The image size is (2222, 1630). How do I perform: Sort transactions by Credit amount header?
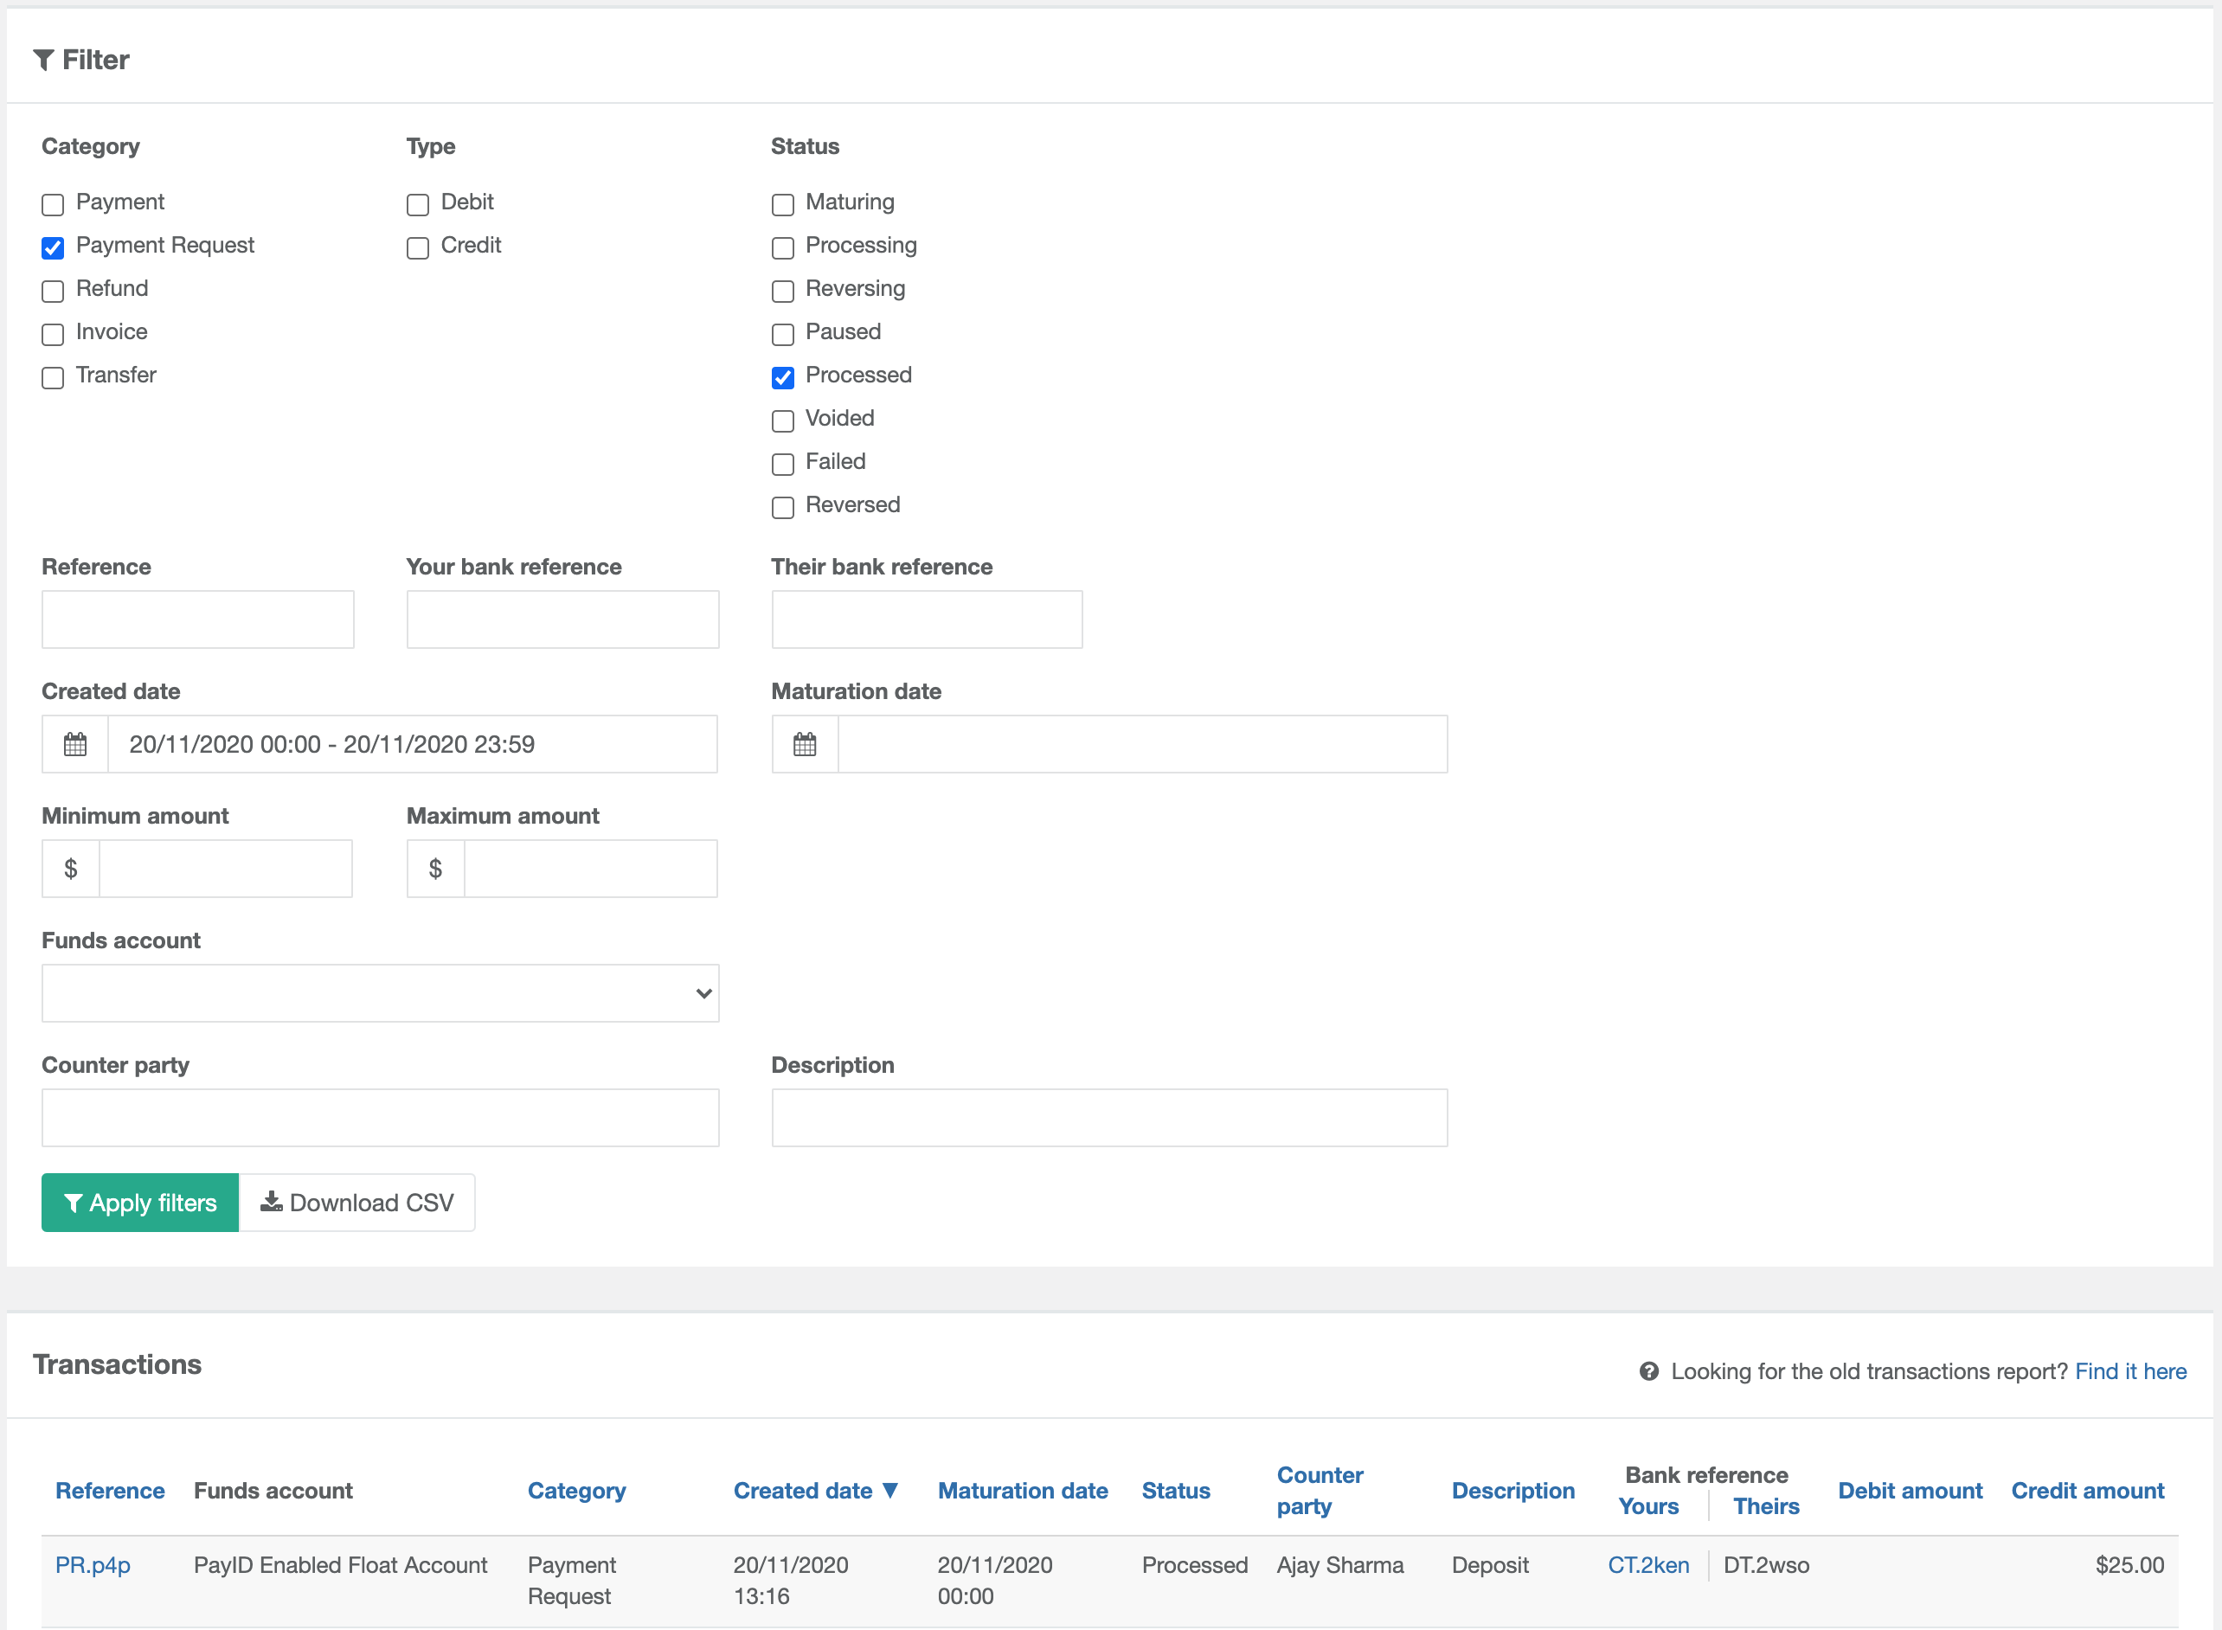[2087, 1490]
